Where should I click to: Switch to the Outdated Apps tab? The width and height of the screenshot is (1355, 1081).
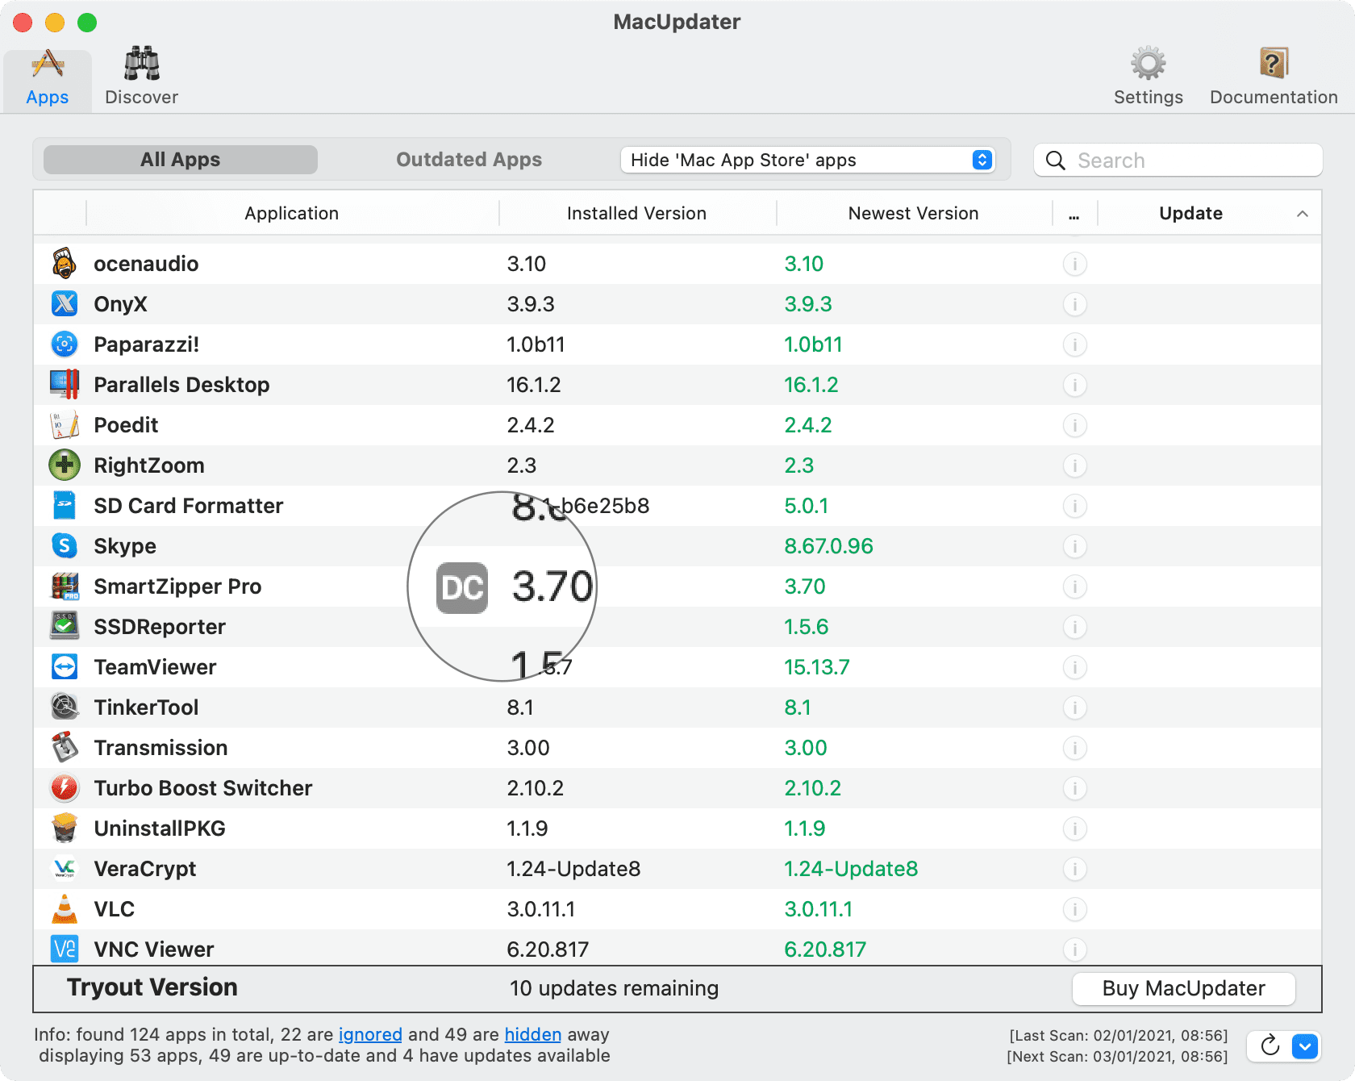pos(469,160)
